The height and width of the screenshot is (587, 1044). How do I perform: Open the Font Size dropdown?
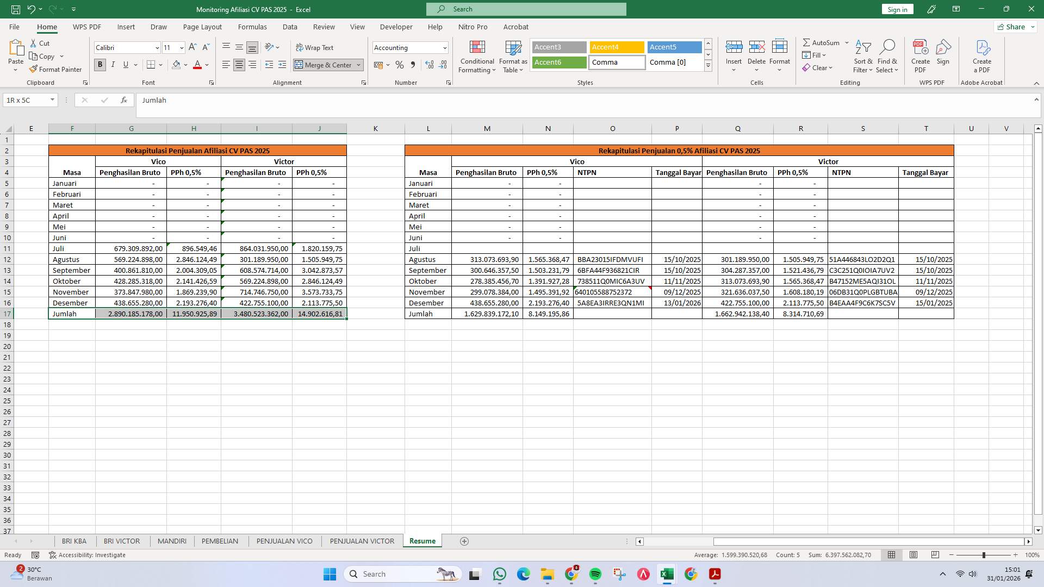point(181,47)
